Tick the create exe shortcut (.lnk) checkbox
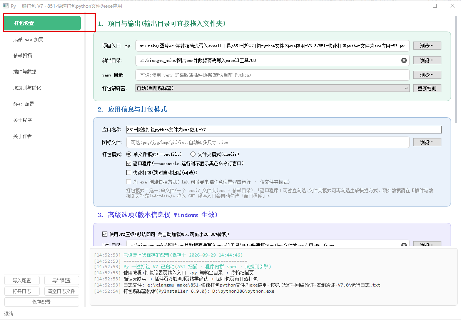This screenshot has height=320, width=461. 129,182
